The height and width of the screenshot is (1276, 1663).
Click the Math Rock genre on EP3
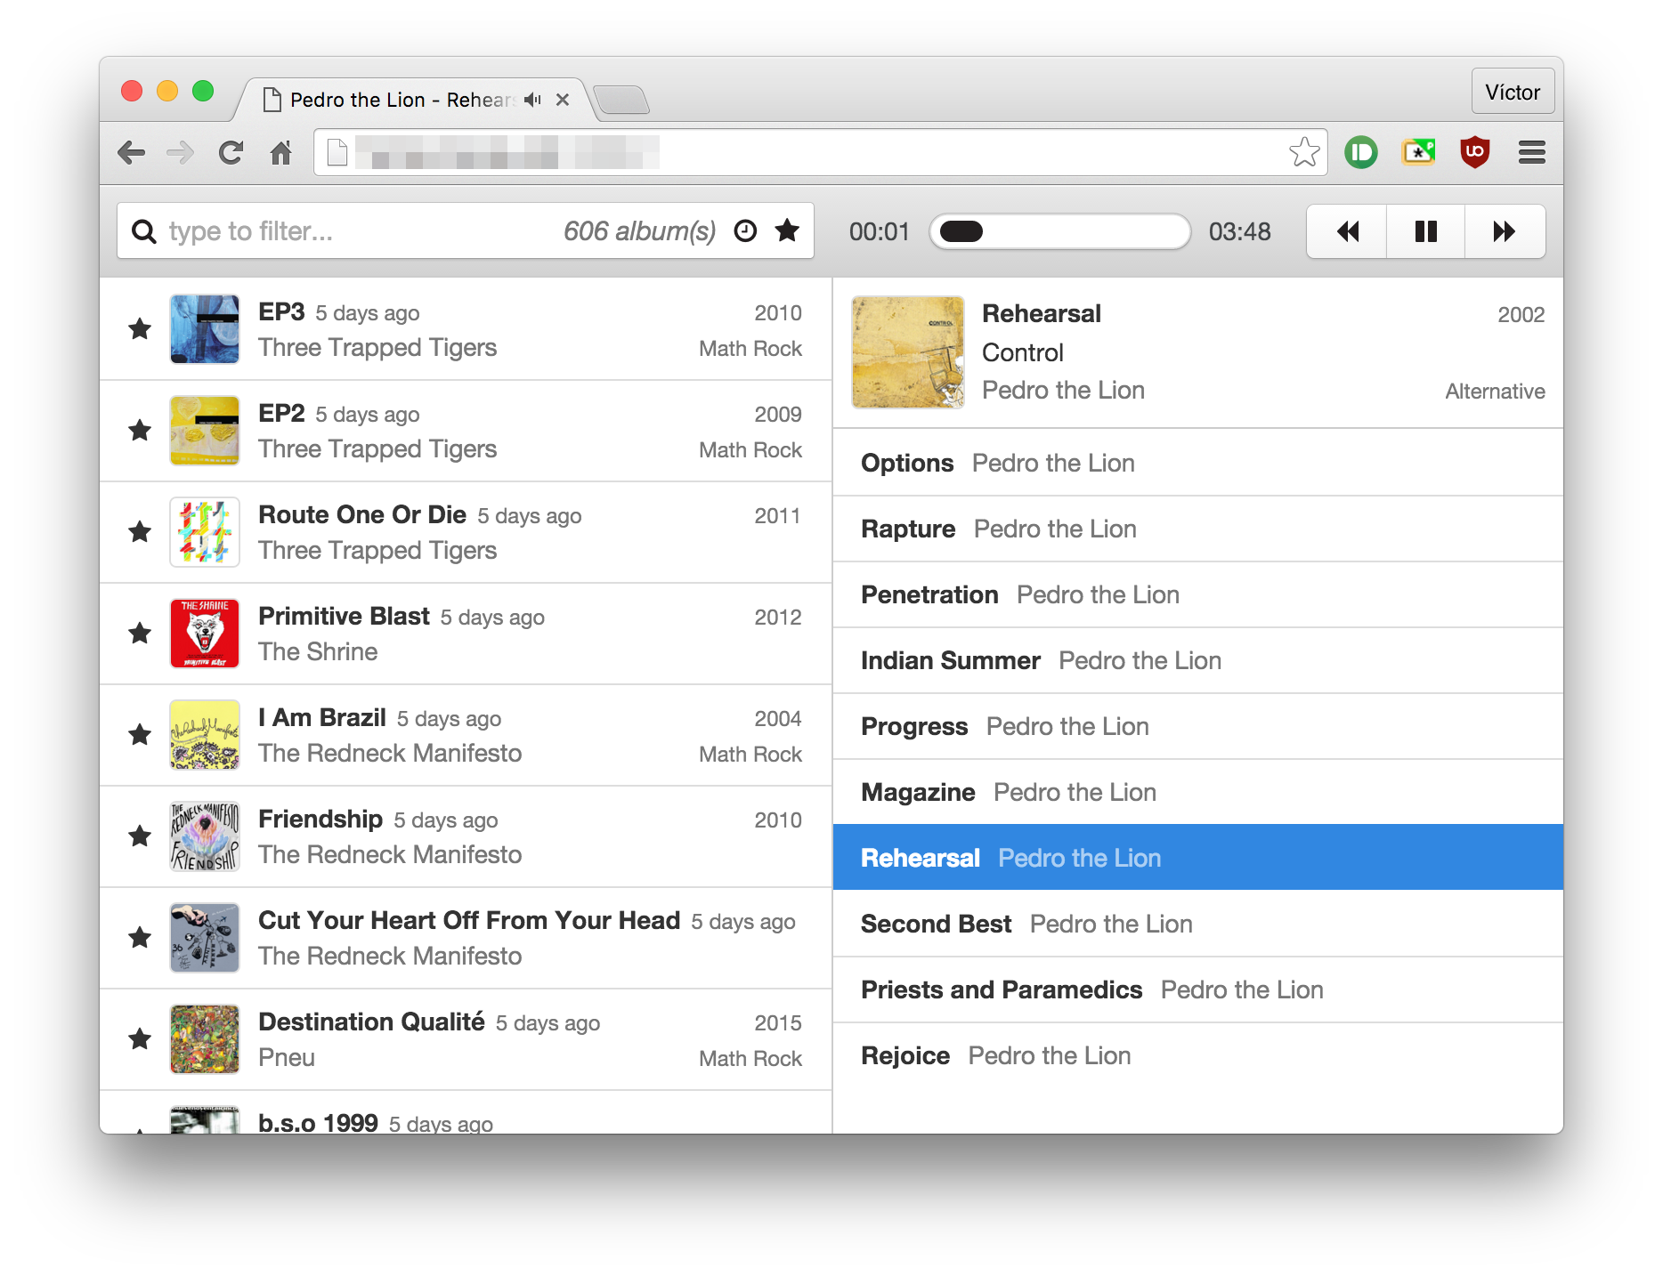[x=750, y=349]
